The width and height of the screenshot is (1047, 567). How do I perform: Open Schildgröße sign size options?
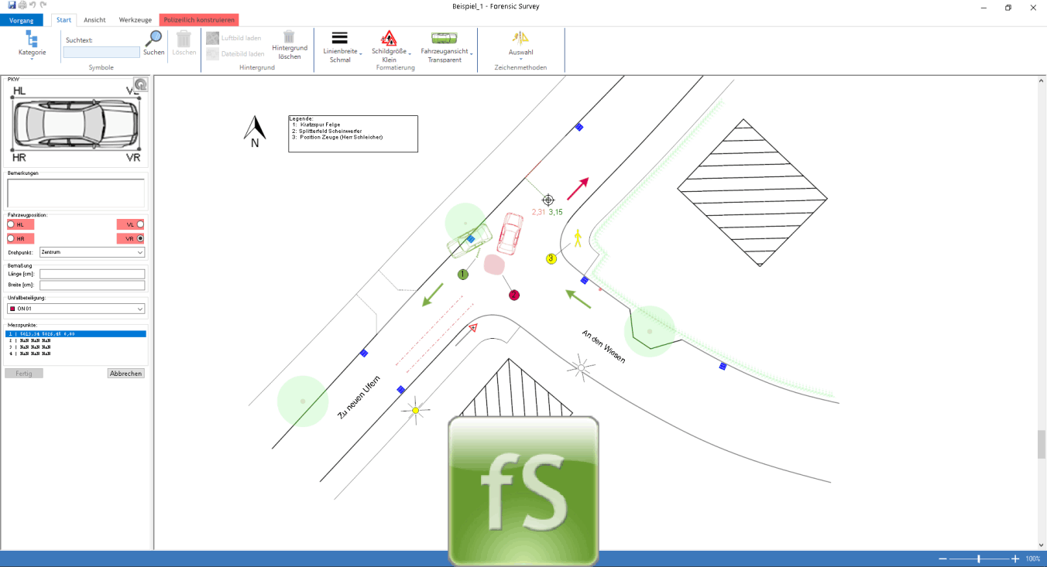(390, 43)
